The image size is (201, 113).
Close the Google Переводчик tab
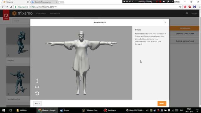57,2
